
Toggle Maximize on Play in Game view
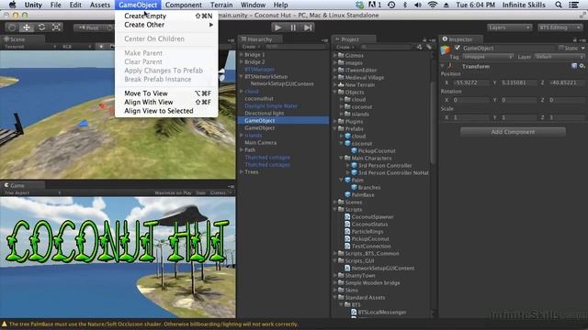click(x=173, y=192)
